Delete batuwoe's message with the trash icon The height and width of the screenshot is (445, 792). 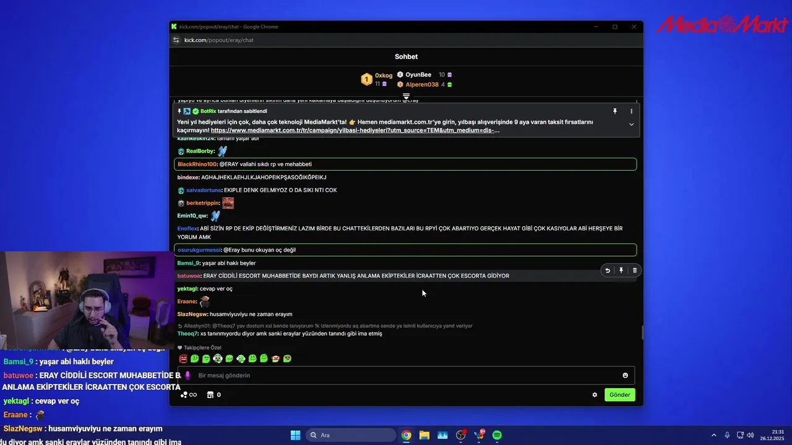634,270
